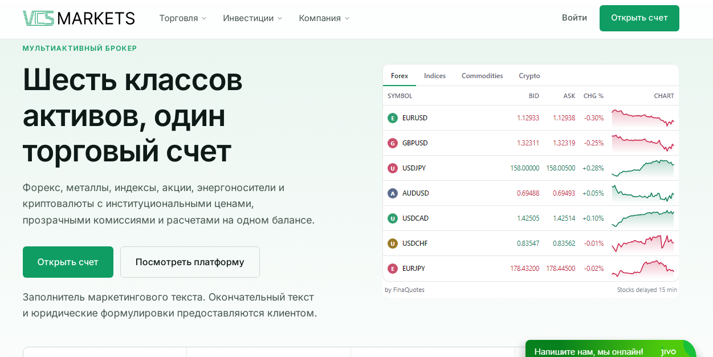Click GBPUSD ask value 1.32319
Viewport: 713px width, 357px height.
(564, 143)
